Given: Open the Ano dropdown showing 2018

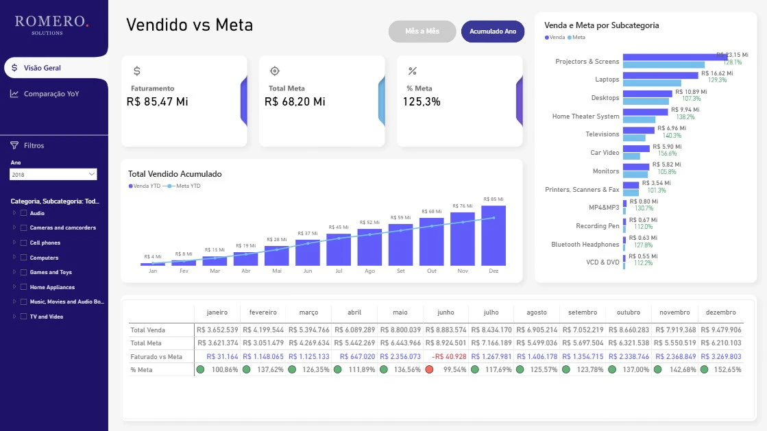Looking at the screenshot, I should coord(53,174).
